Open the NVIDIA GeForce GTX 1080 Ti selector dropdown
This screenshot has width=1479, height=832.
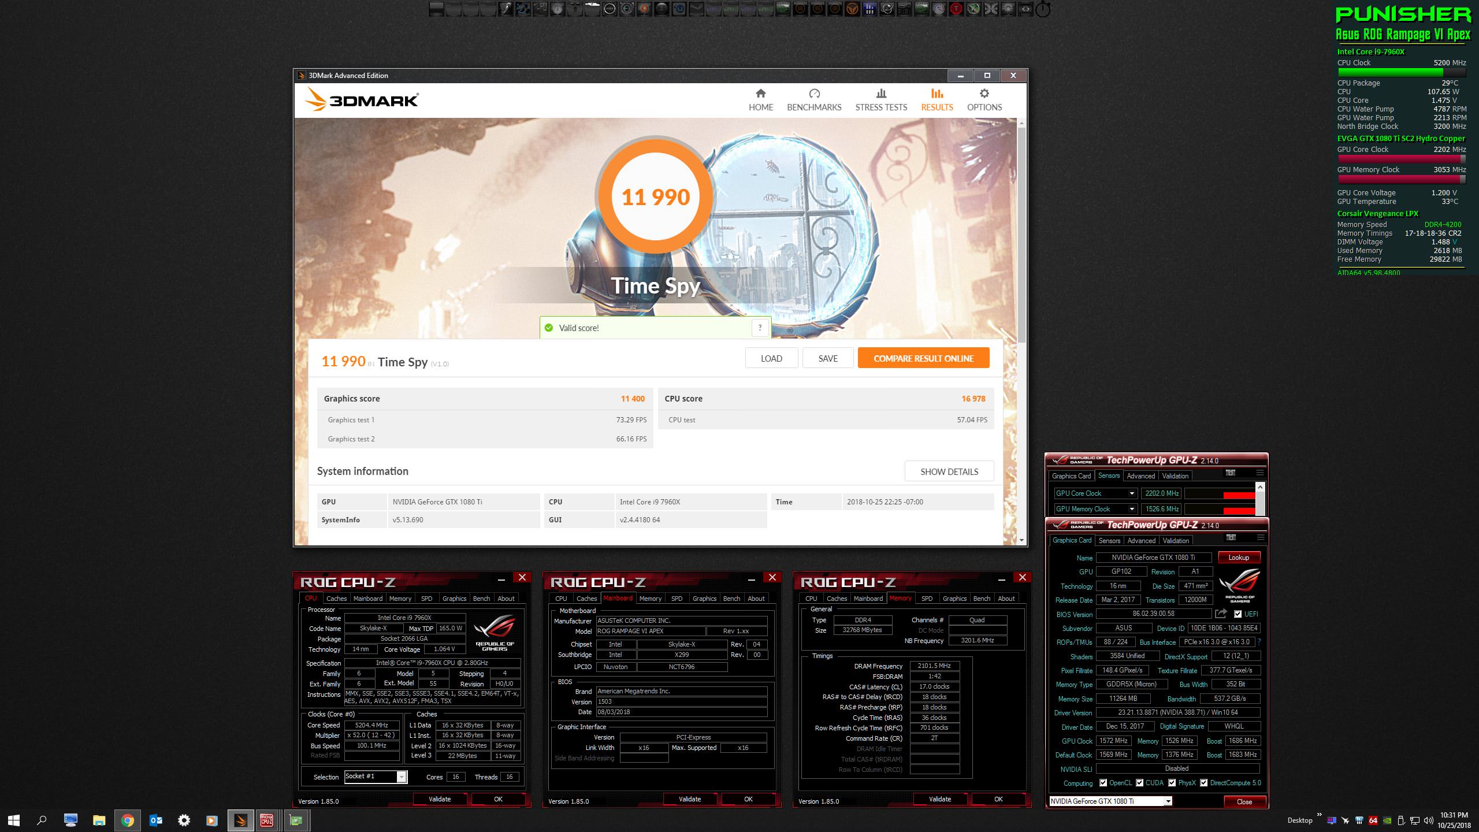[1168, 801]
